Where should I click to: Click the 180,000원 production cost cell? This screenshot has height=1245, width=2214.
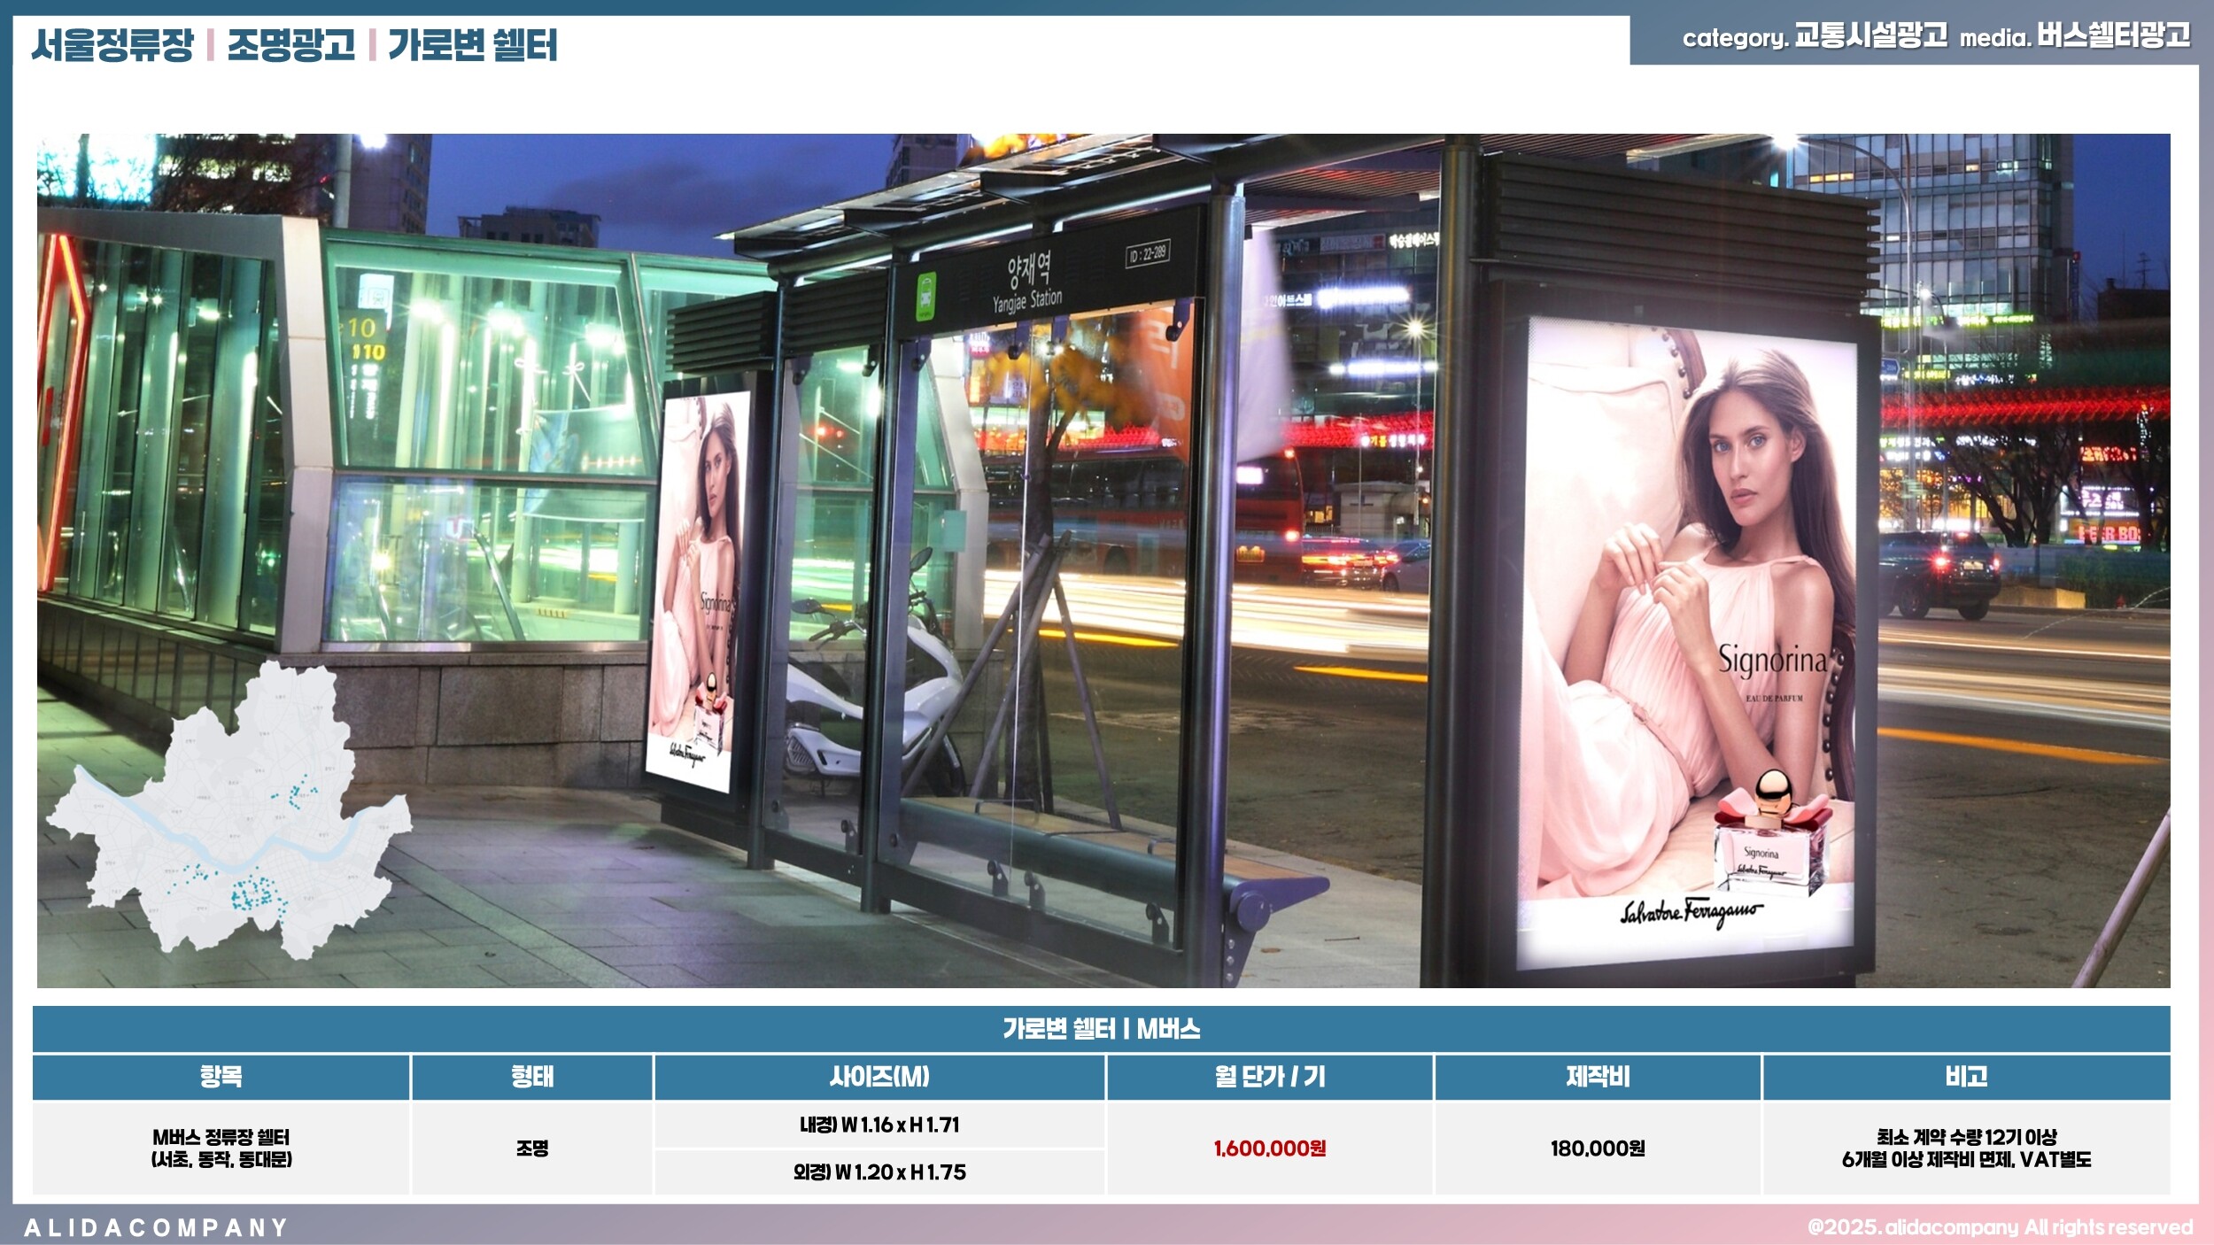pyautogui.click(x=1597, y=1148)
